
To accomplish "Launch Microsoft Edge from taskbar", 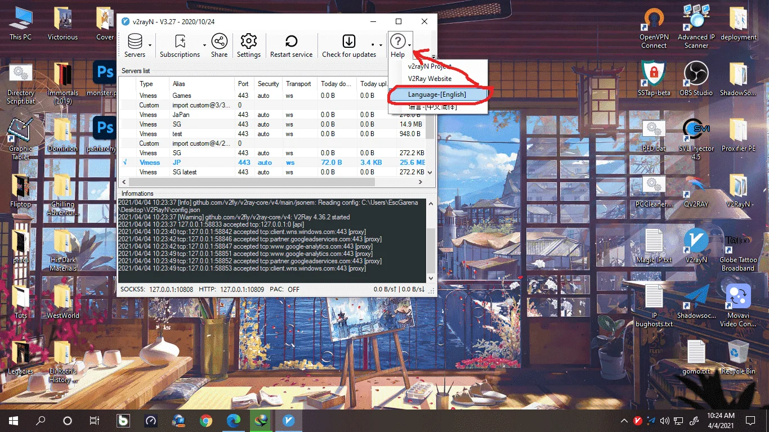I will pyautogui.click(x=233, y=420).
